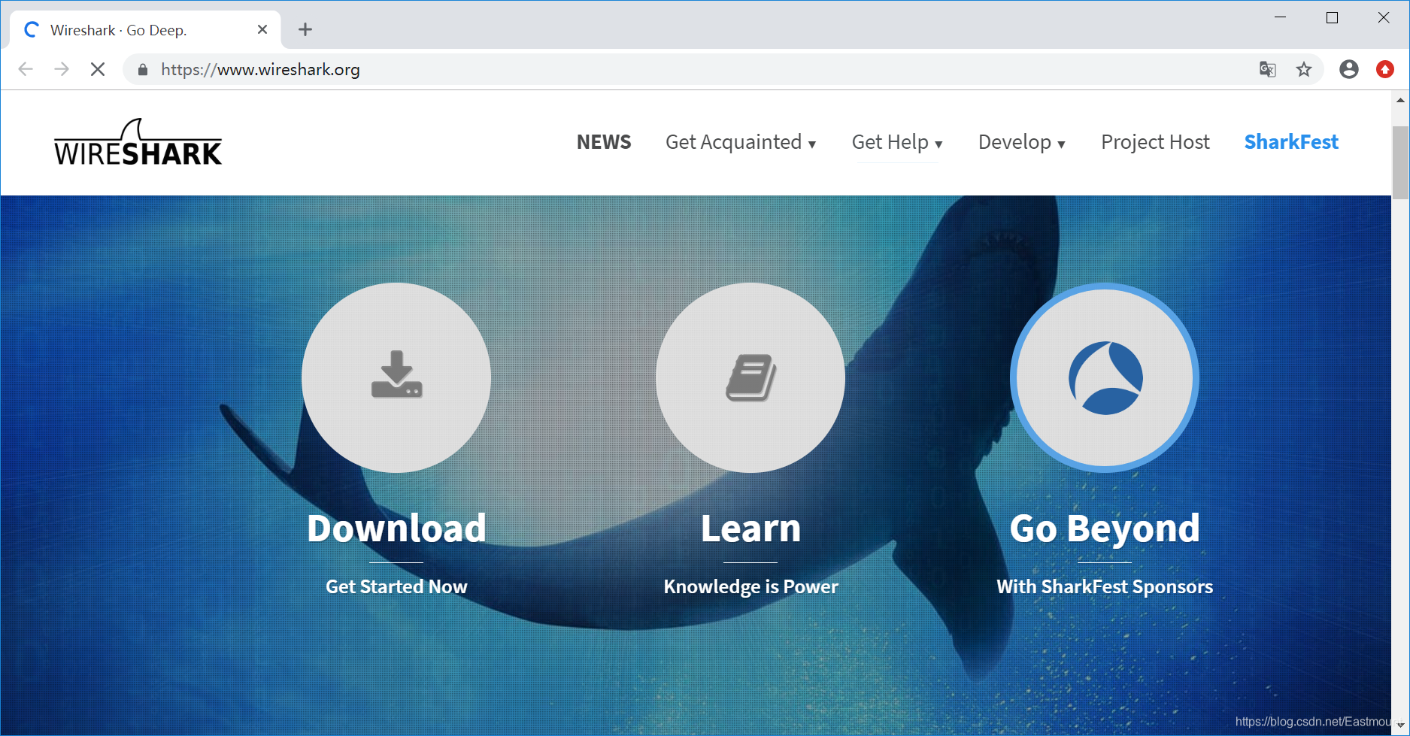Click the Go Beyond shark fin circle icon
Screen dimensions: 1410x736
pyautogui.click(x=1105, y=377)
